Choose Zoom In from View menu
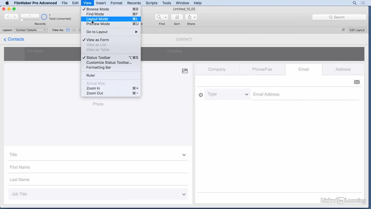 111,88
